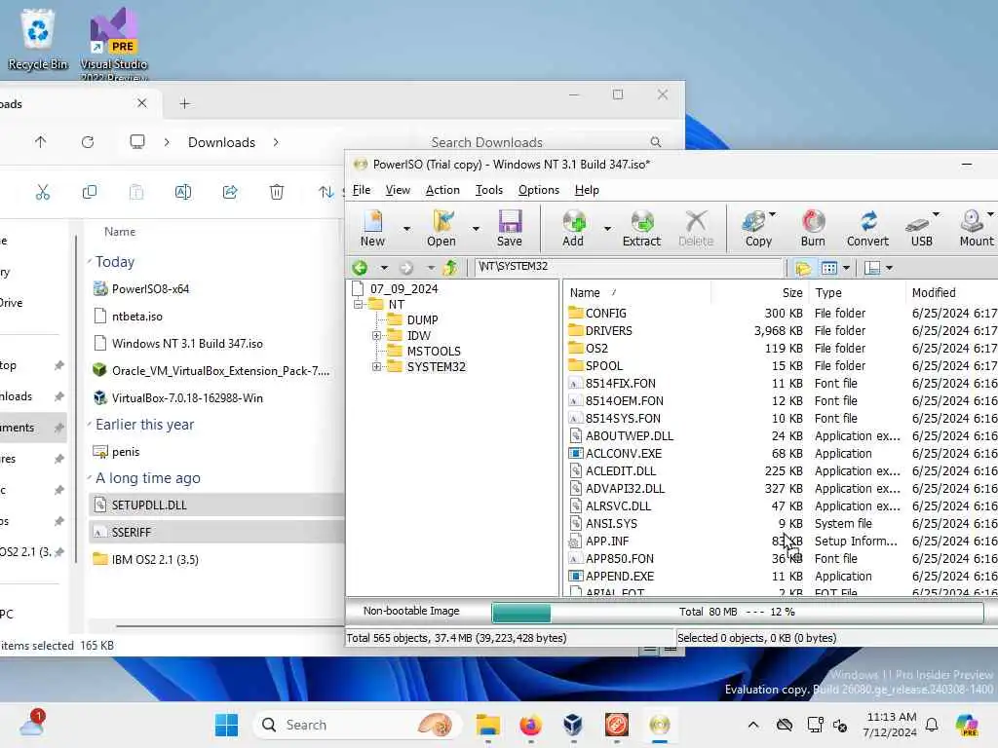Open the Add button dropdown arrow

(x=607, y=228)
